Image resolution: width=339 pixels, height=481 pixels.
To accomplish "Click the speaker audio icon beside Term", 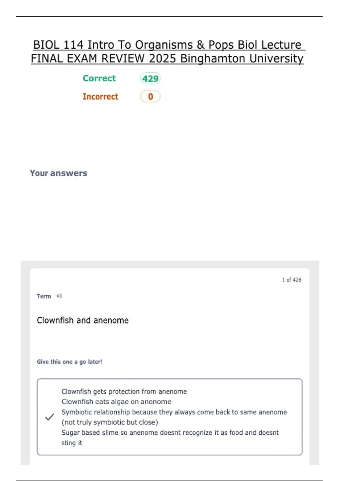I will pyautogui.click(x=59, y=296).
